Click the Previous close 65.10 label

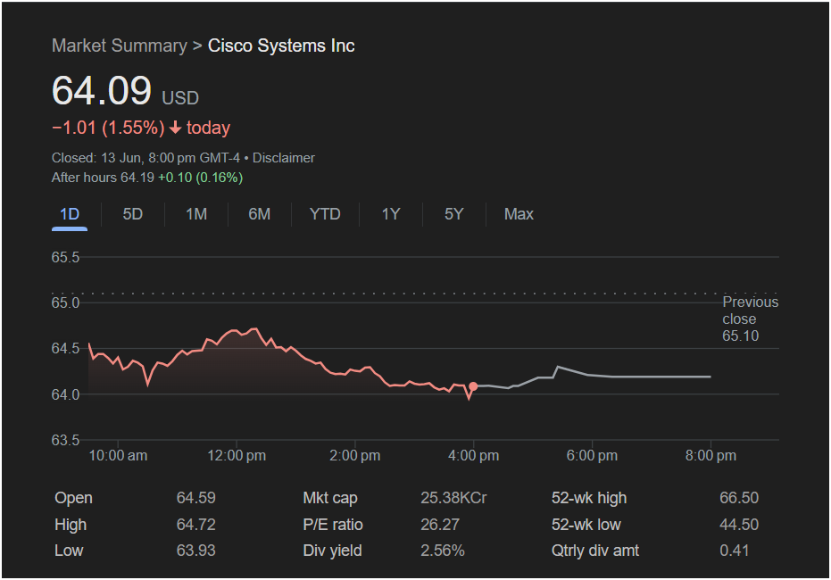pyautogui.click(x=750, y=319)
